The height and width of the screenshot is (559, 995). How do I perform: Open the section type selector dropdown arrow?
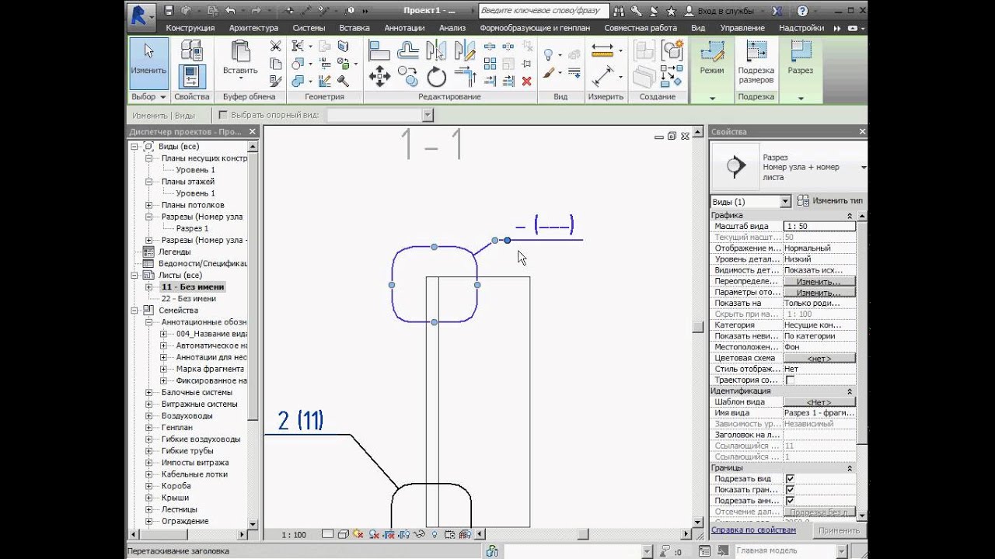(x=863, y=167)
